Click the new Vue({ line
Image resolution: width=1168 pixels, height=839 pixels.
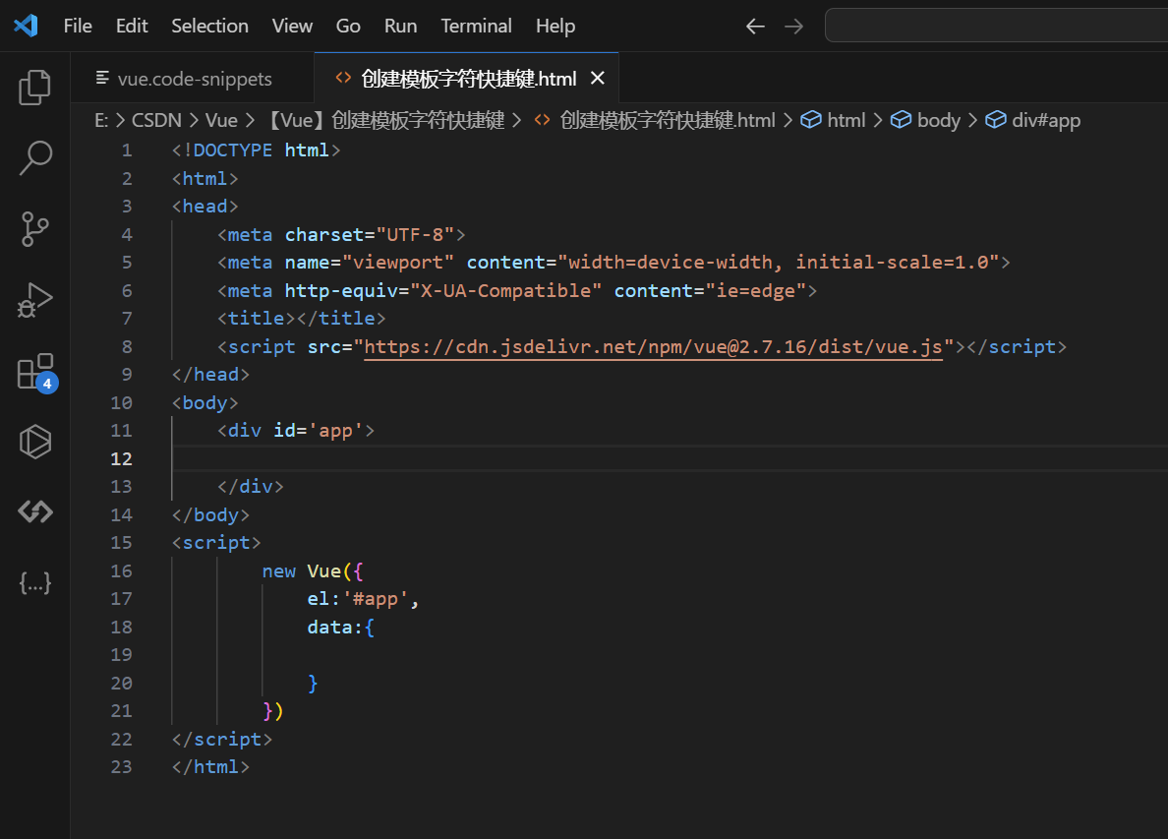click(x=313, y=571)
